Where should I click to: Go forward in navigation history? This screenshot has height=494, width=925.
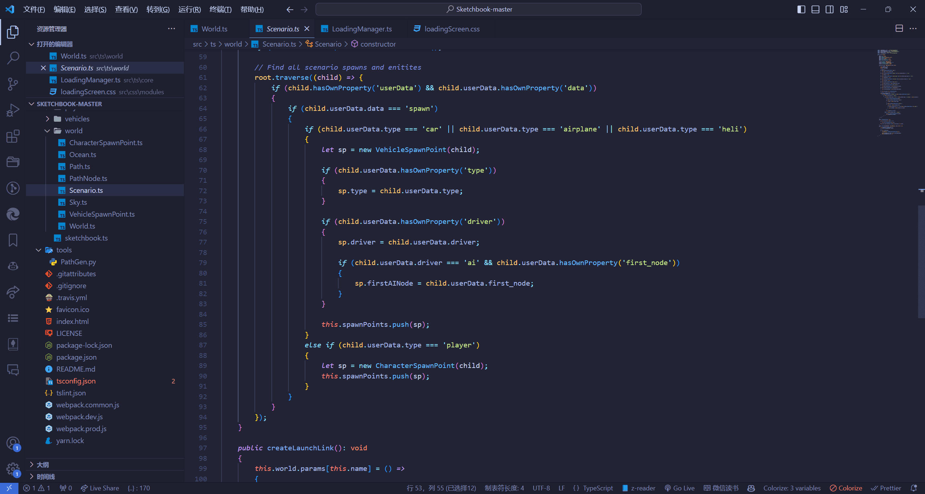pos(304,9)
